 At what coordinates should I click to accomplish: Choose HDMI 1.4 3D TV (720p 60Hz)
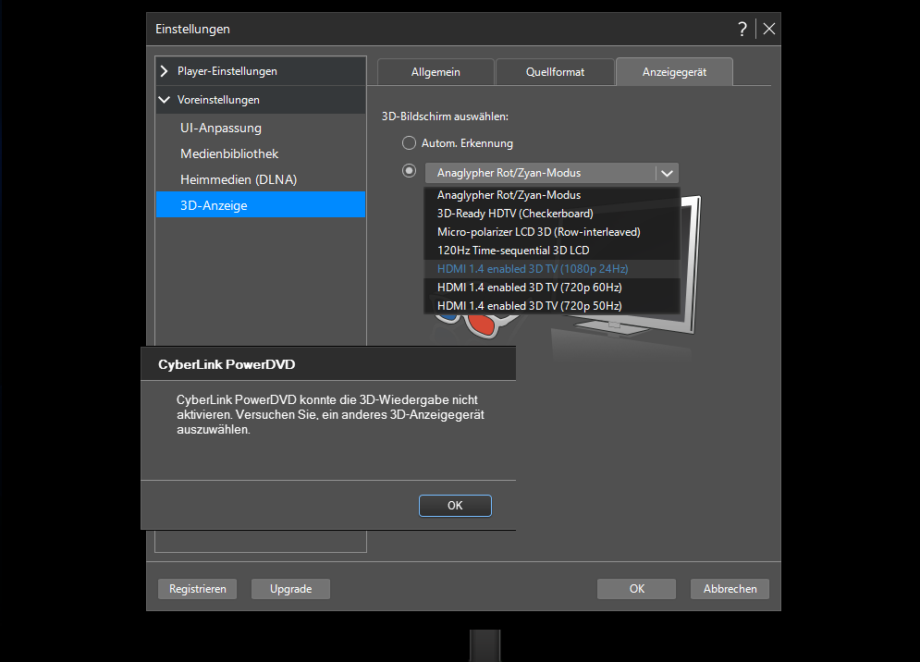pyautogui.click(x=551, y=288)
